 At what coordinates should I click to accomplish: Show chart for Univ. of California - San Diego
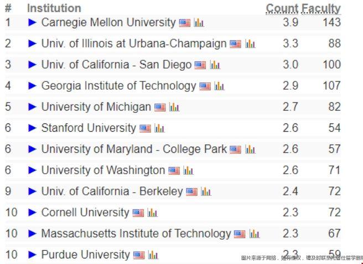pyautogui.click(x=215, y=65)
